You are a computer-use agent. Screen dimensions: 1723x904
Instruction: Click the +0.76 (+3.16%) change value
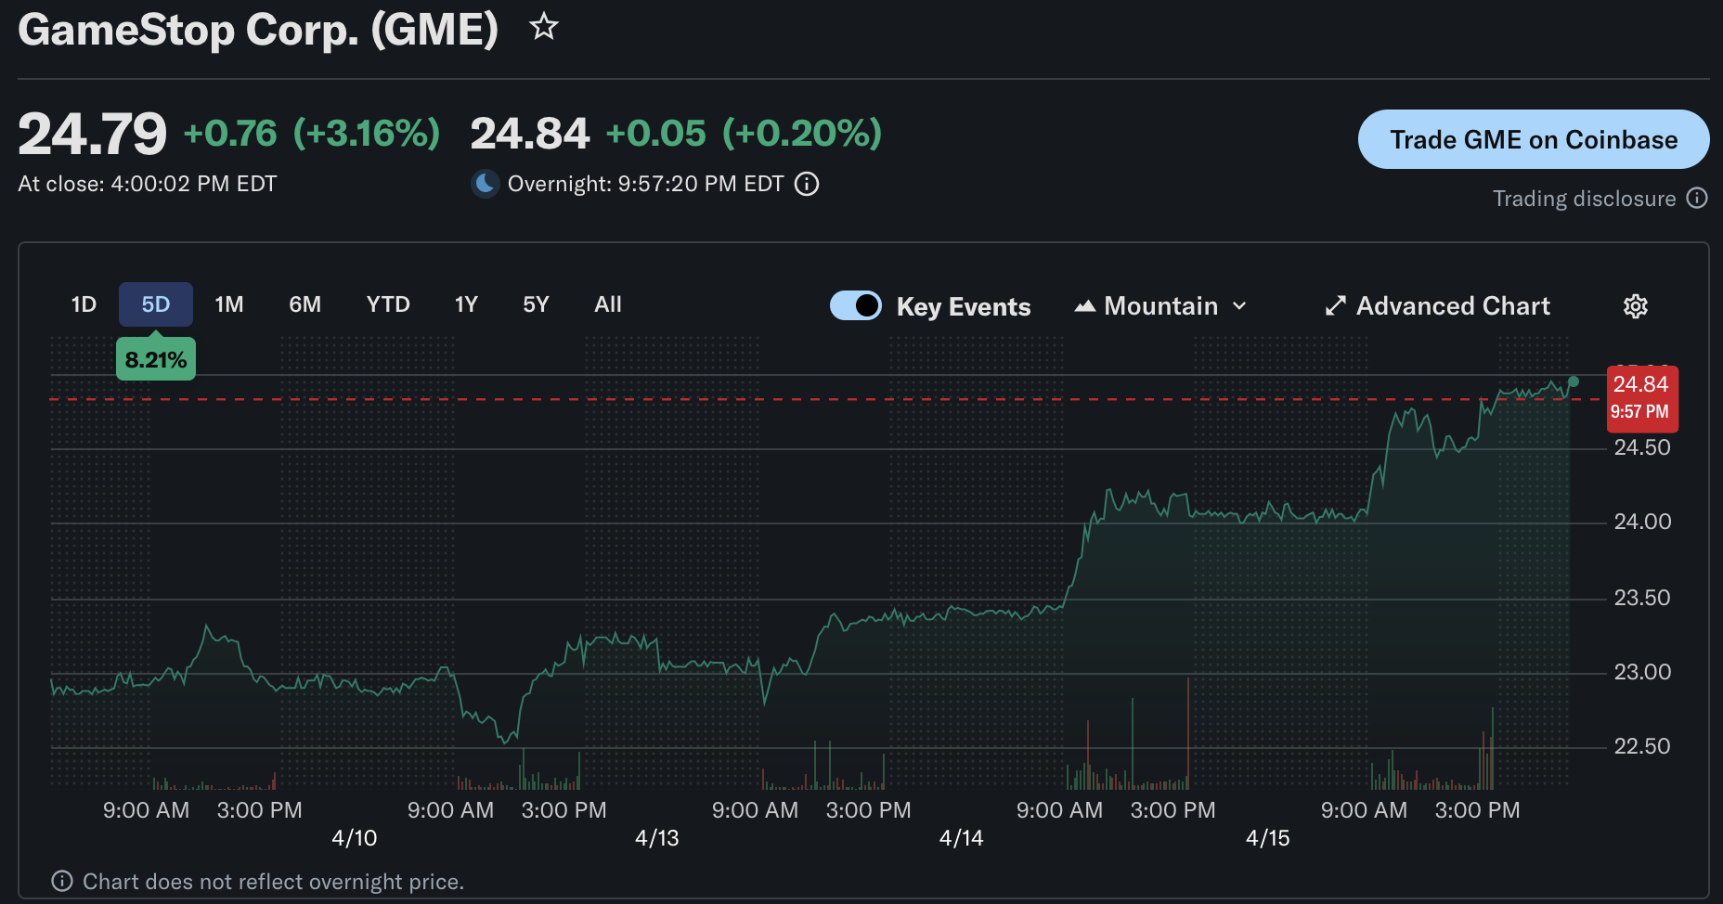[x=312, y=134]
